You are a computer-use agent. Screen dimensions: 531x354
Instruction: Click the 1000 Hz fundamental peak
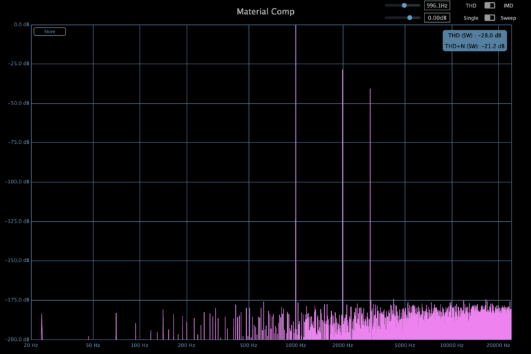(x=296, y=138)
